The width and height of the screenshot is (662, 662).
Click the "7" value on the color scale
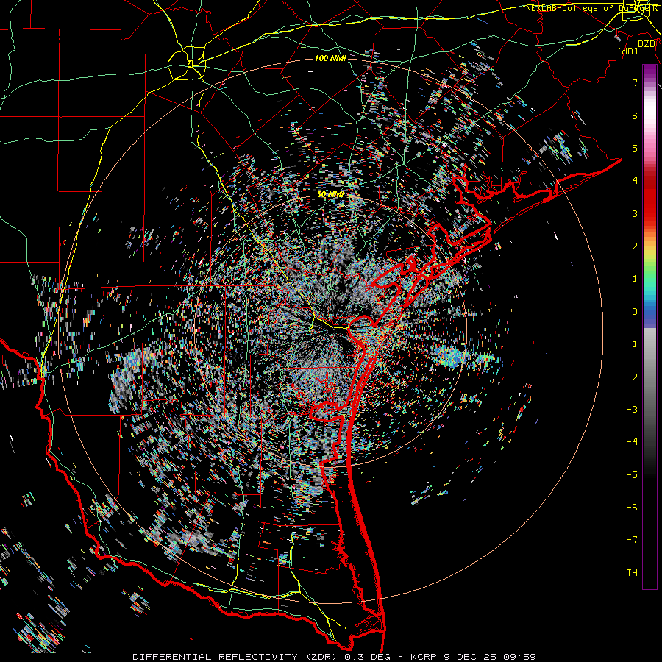pos(635,82)
